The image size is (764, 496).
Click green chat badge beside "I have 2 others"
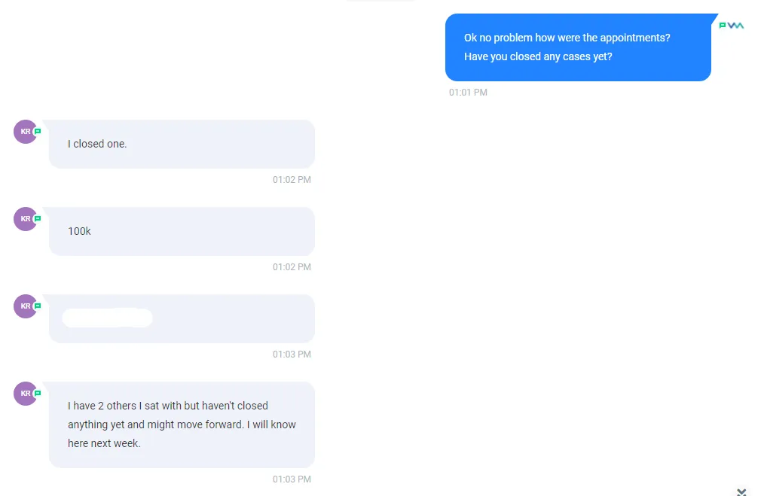coord(38,394)
